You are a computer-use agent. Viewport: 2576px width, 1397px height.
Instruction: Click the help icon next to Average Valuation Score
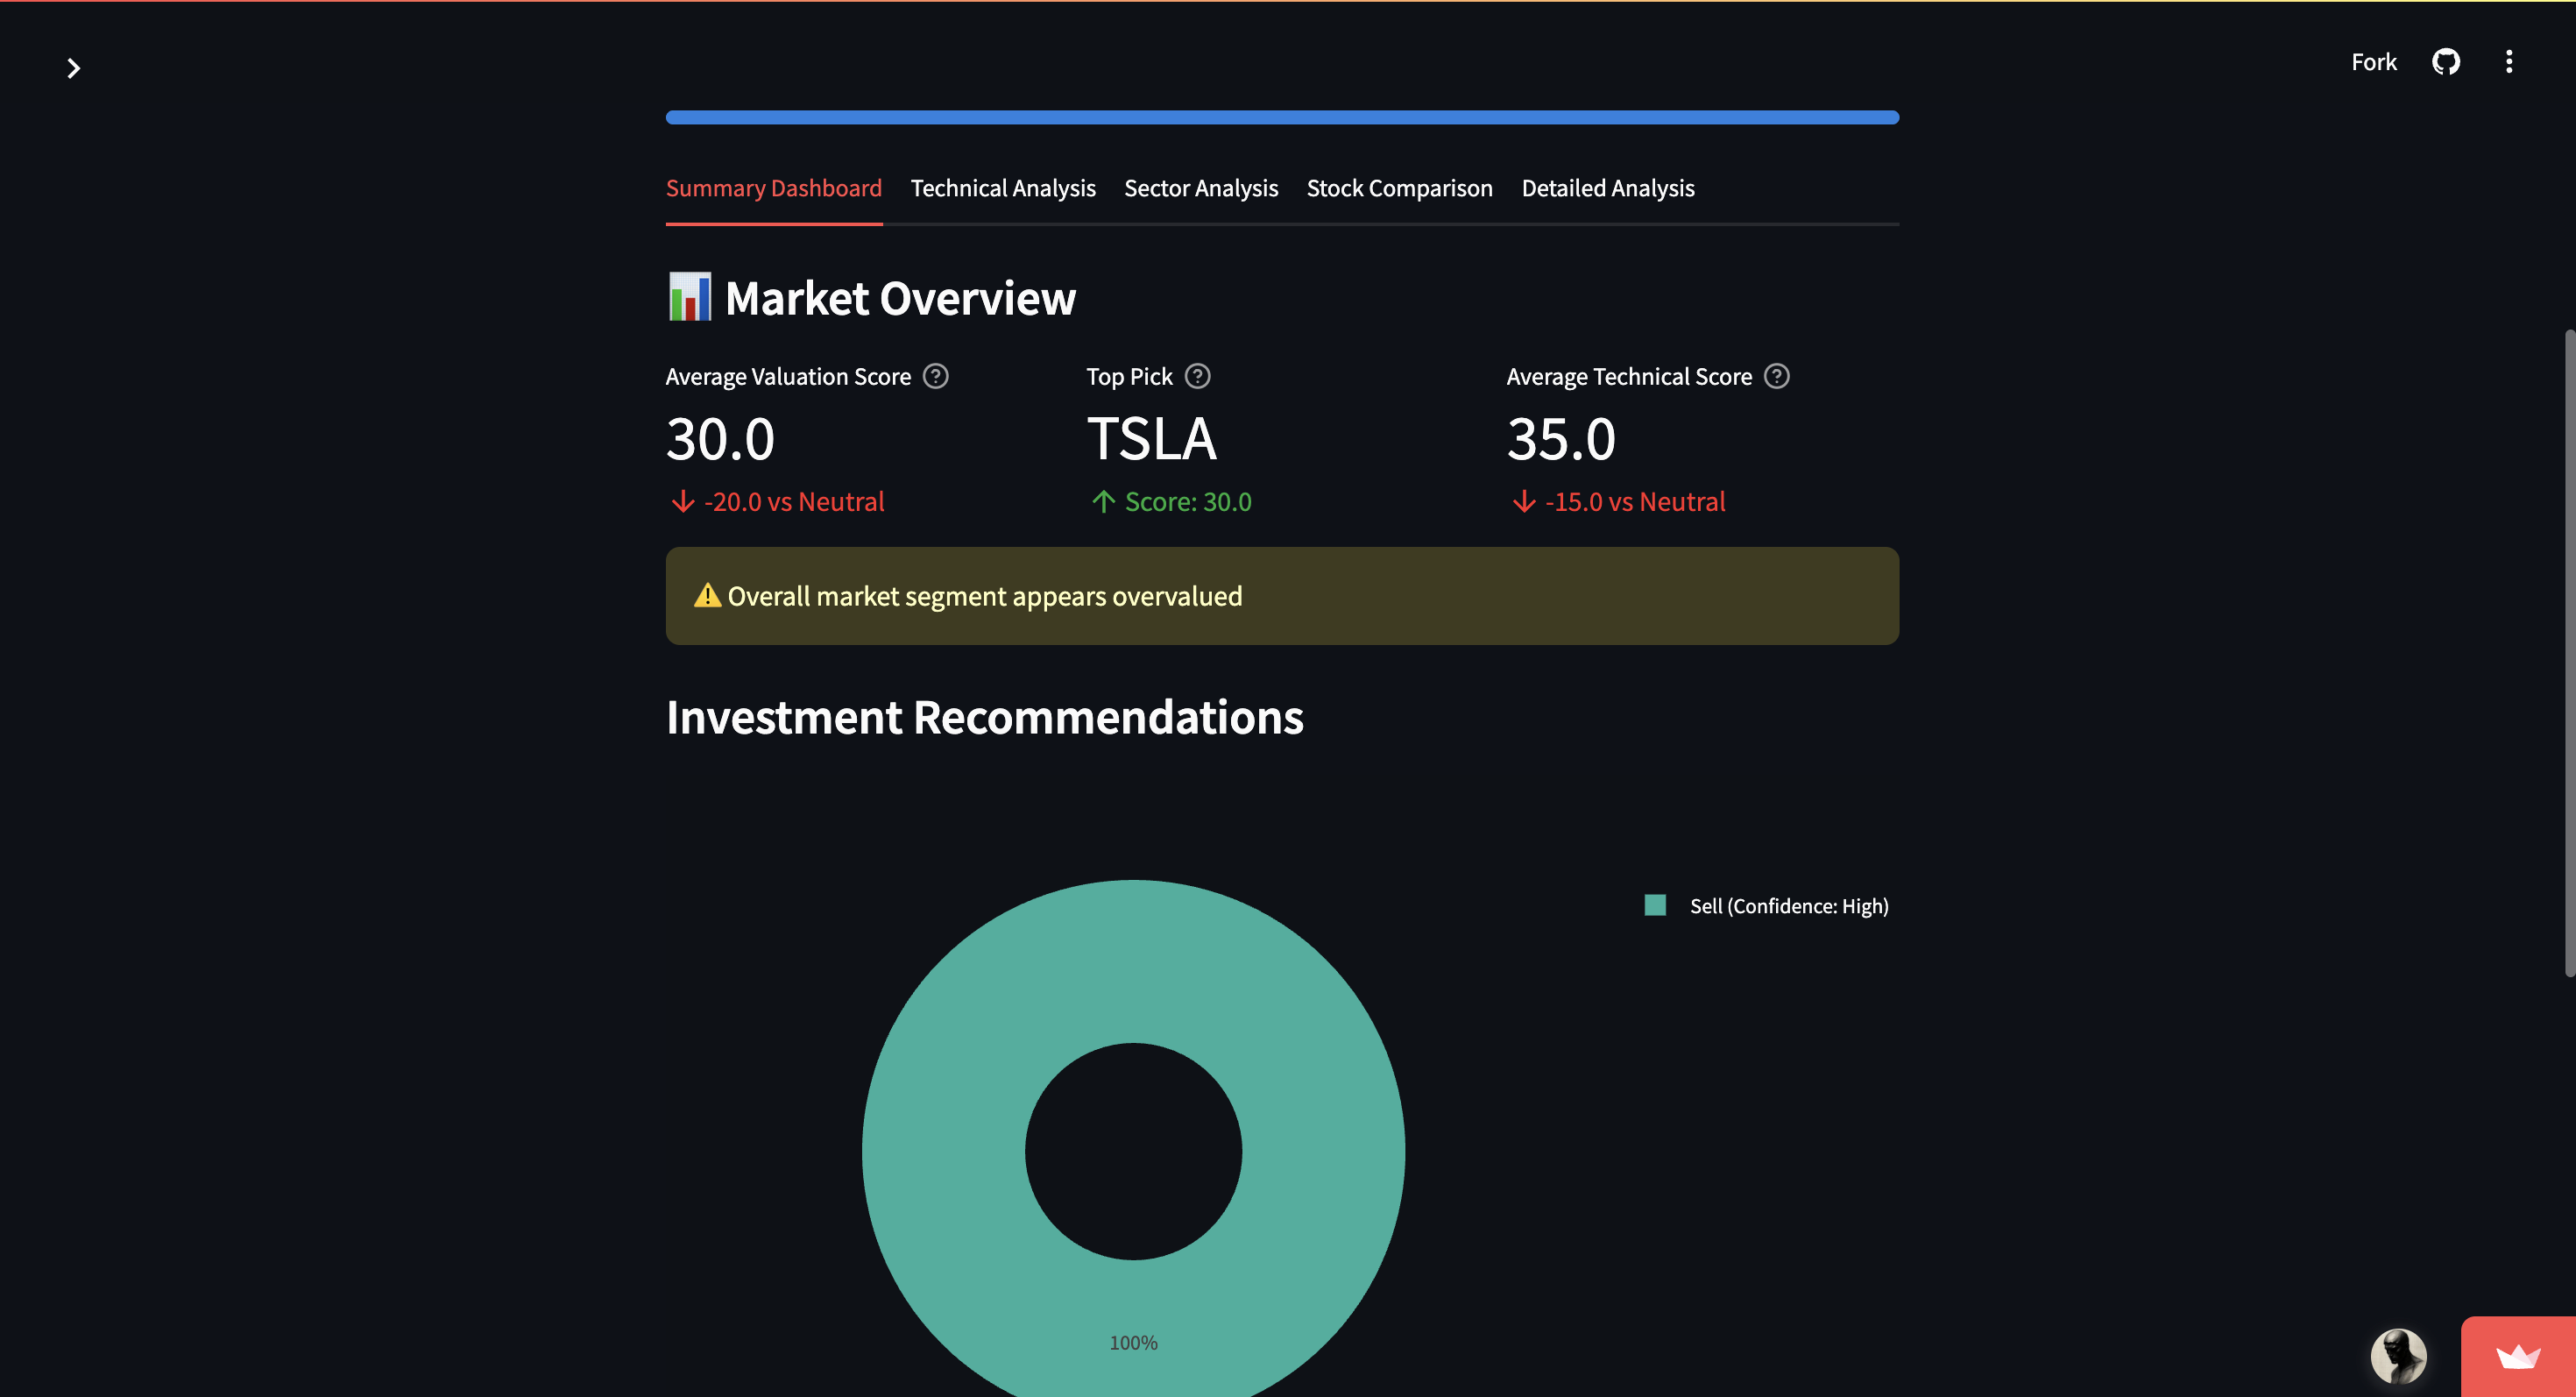936,376
